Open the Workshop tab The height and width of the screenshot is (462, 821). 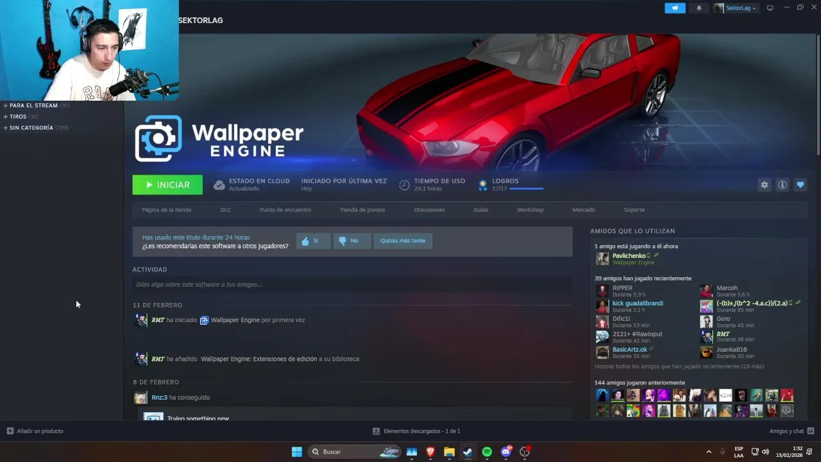point(530,210)
